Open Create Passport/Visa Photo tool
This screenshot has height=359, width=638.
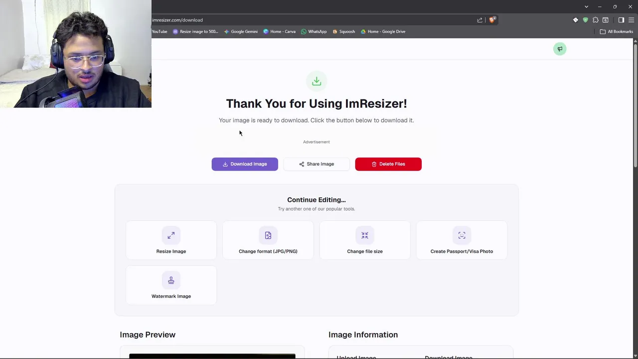(x=462, y=240)
